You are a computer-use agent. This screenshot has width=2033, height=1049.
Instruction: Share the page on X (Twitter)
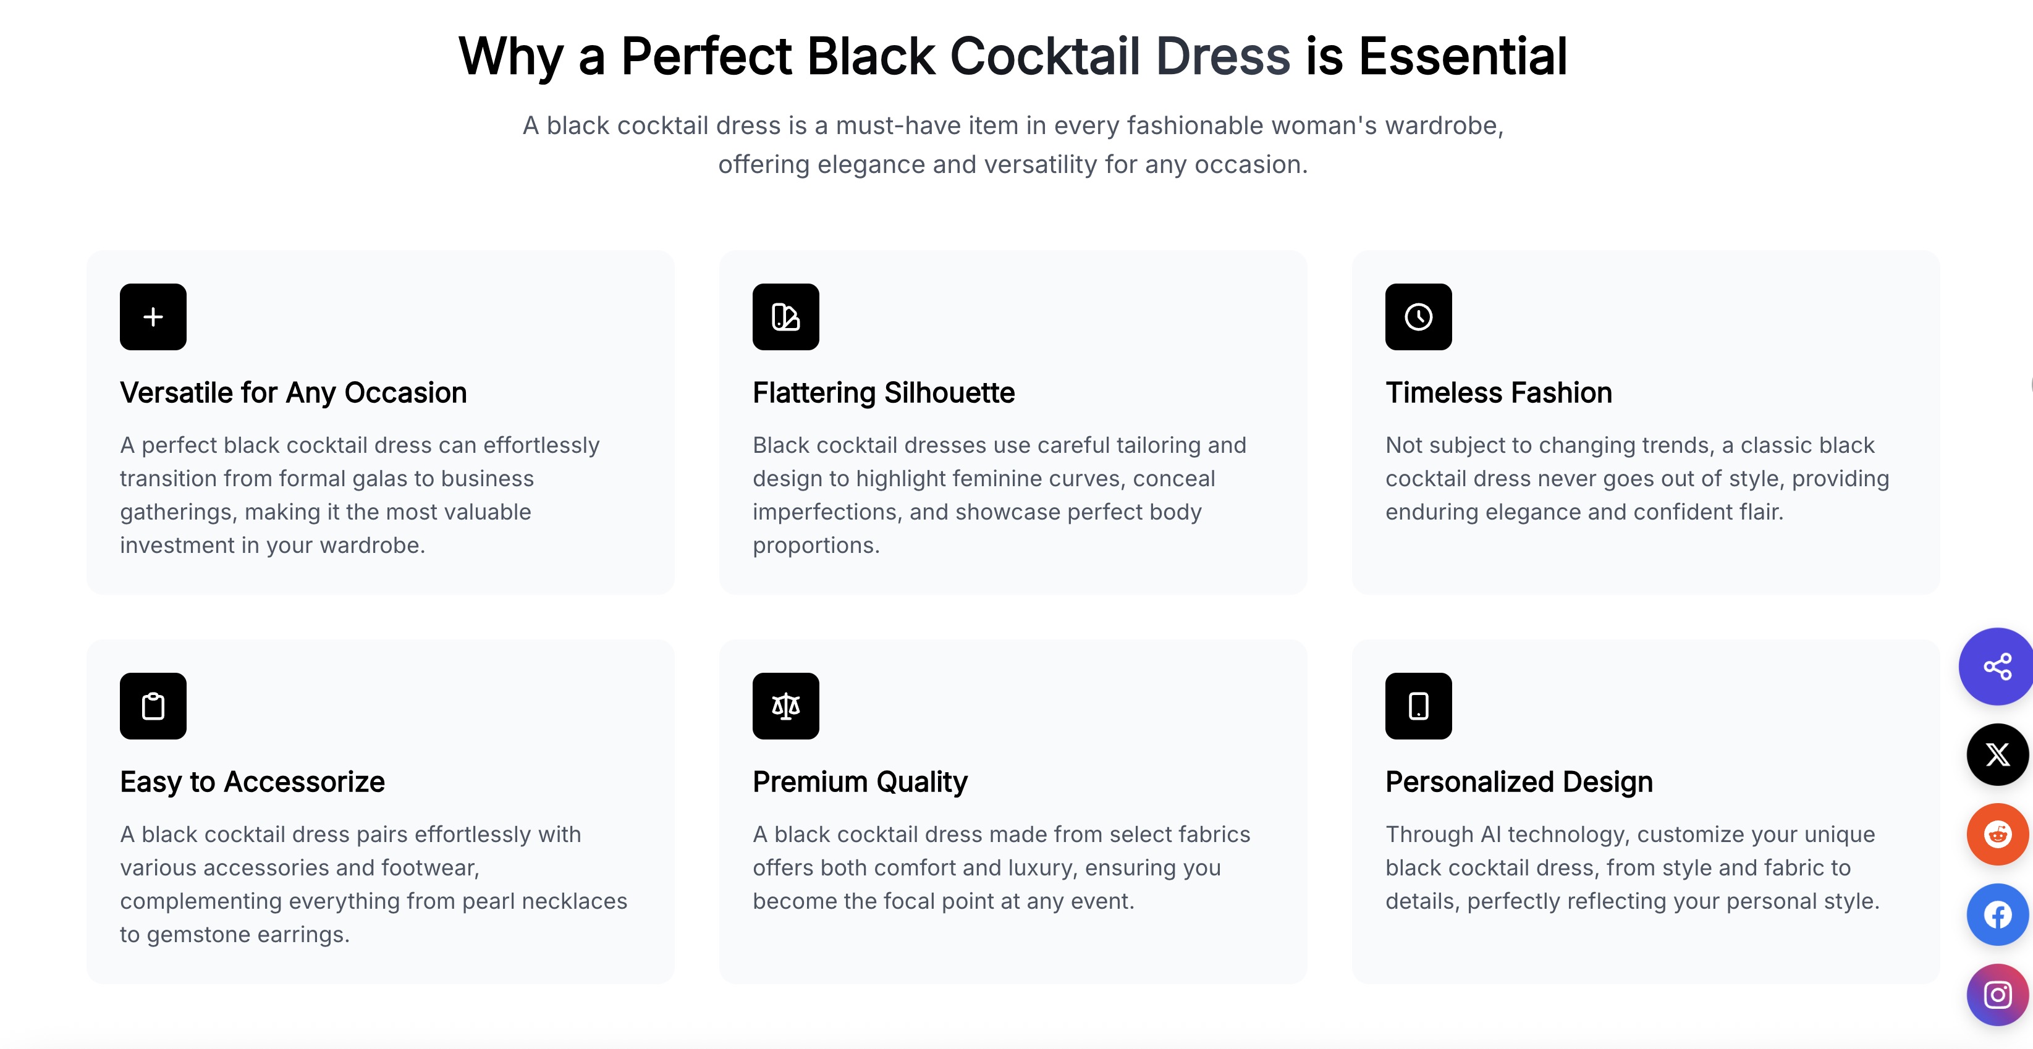click(1998, 754)
